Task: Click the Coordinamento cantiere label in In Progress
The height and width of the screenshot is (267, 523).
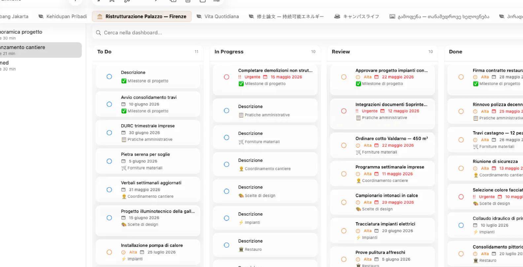Action: click(268, 169)
